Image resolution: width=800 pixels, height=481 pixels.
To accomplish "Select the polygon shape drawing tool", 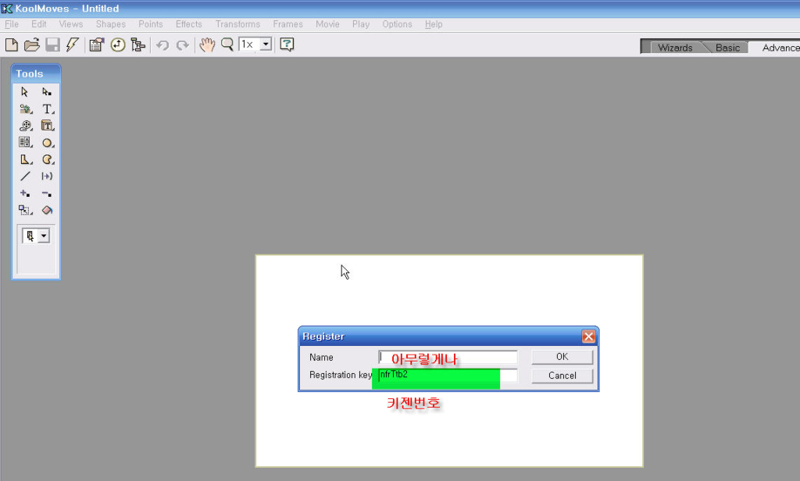I will coord(26,159).
